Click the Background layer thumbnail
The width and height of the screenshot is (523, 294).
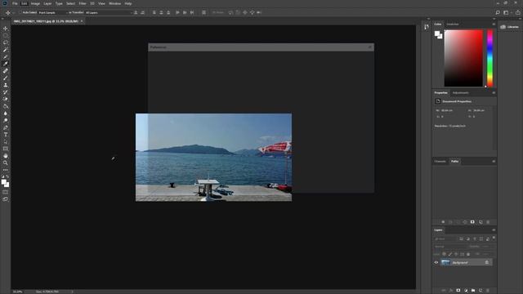coord(445,262)
